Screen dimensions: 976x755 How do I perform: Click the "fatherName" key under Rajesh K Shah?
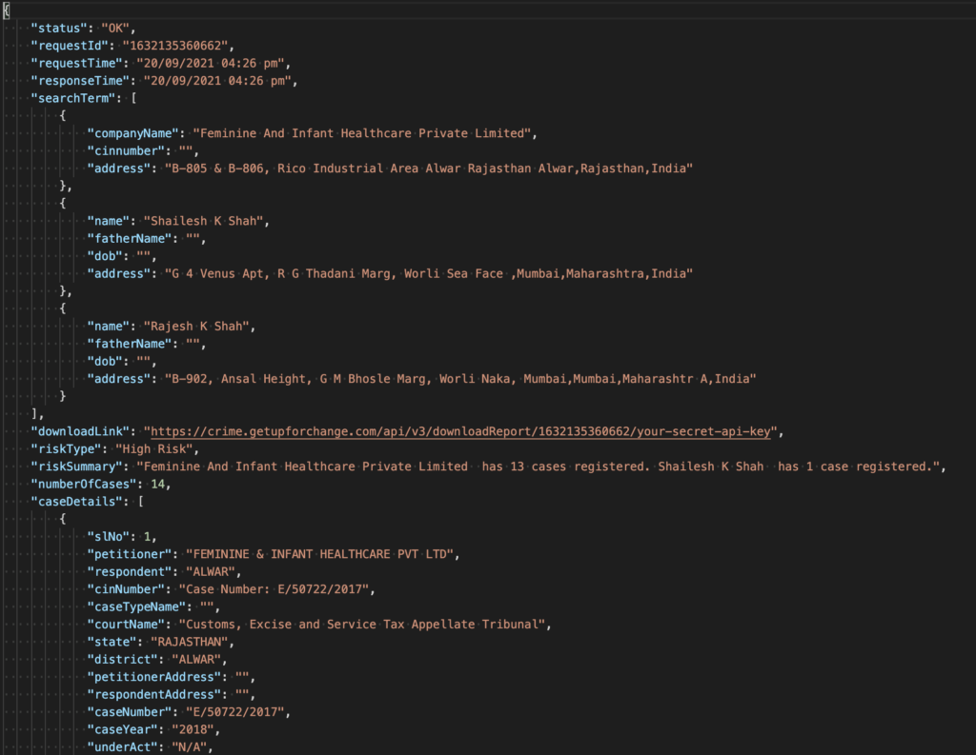130,344
